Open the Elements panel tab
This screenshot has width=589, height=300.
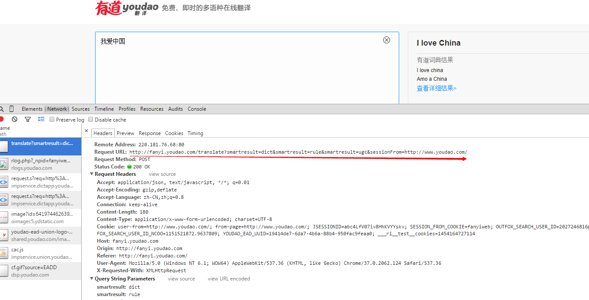pos(32,109)
